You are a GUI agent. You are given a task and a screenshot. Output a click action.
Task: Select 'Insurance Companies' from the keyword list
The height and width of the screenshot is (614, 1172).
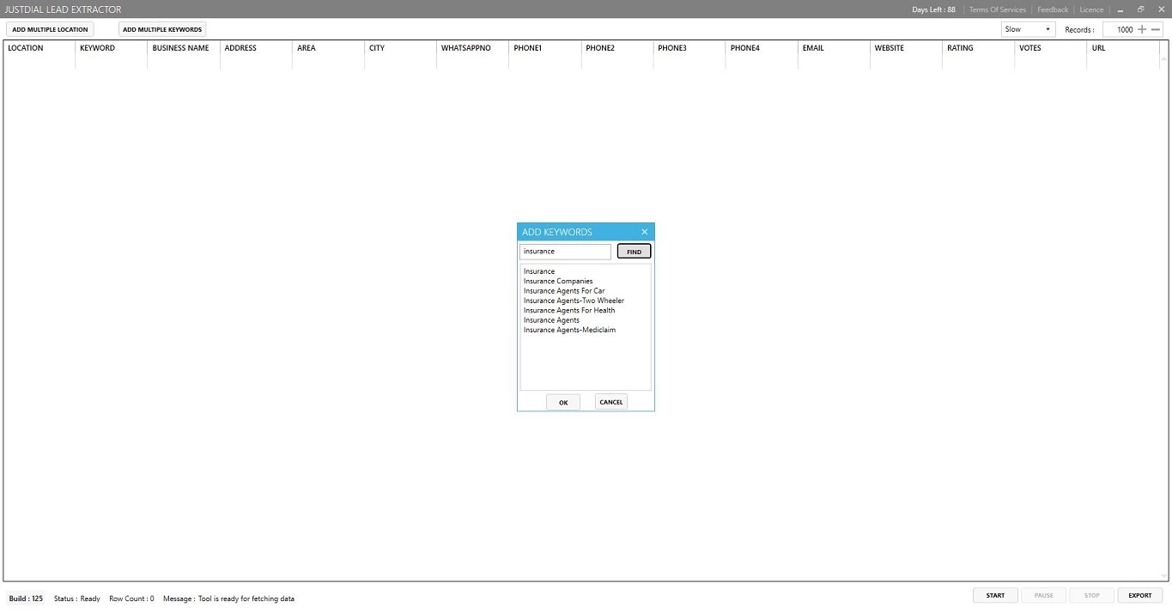pos(558,282)
